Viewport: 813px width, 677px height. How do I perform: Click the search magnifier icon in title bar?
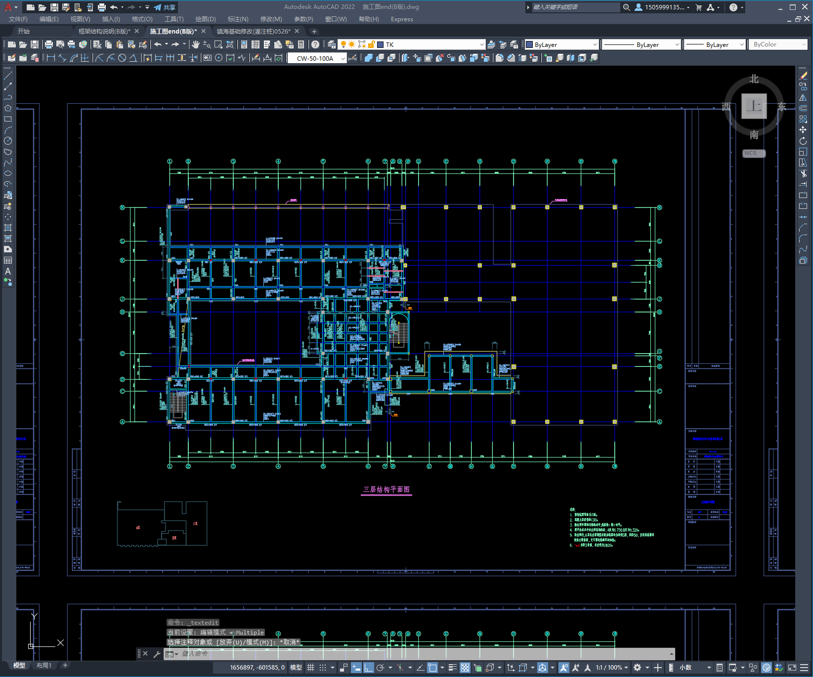(627, 7)
